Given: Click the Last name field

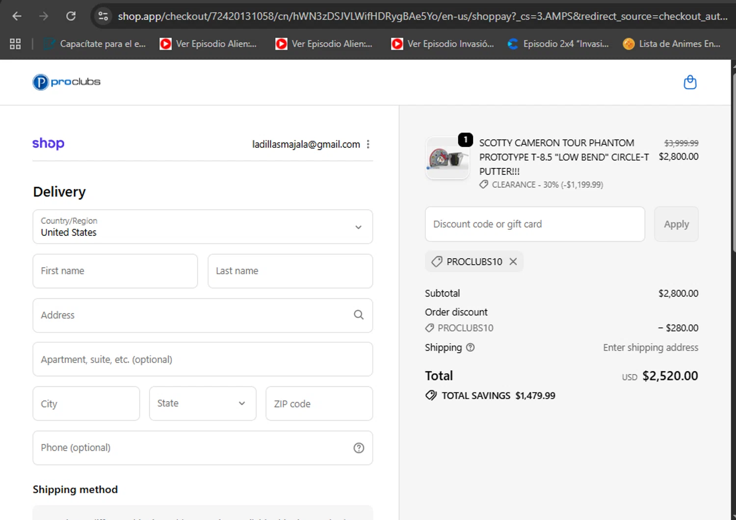Looking at the screenshot, I should click(290, 271).
